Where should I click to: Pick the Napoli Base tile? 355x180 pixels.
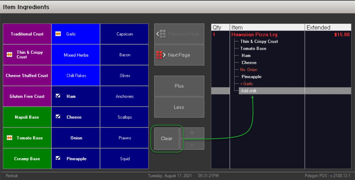click(x=27, y=117)
